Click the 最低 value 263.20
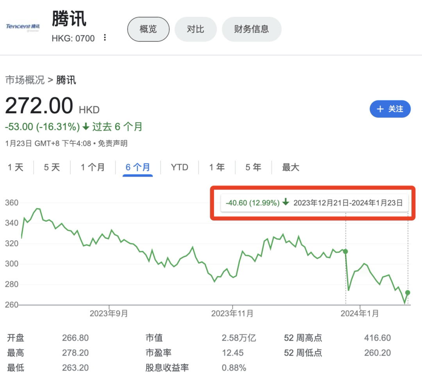 75,368
